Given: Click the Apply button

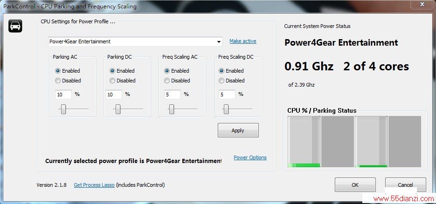Looking at the screenshot, I should [x=238, y=130].
